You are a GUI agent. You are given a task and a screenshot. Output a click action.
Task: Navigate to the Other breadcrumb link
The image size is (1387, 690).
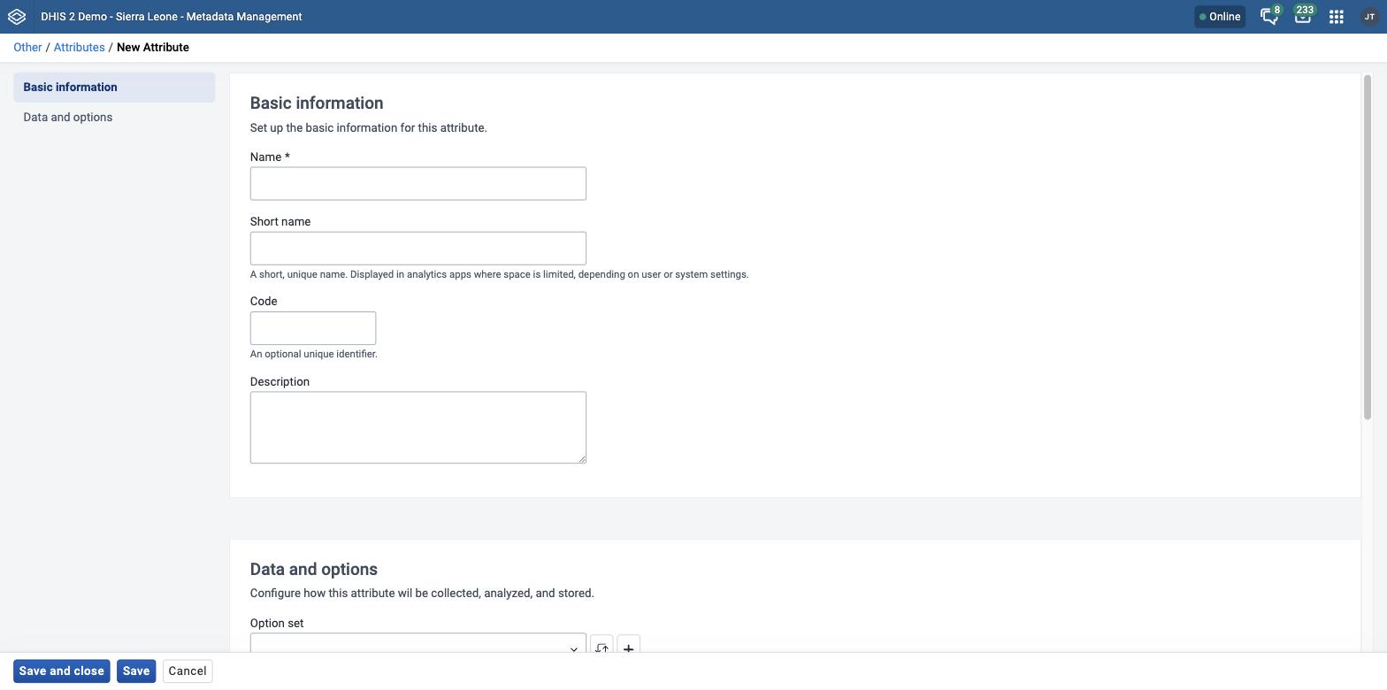[x=27, y=48]
